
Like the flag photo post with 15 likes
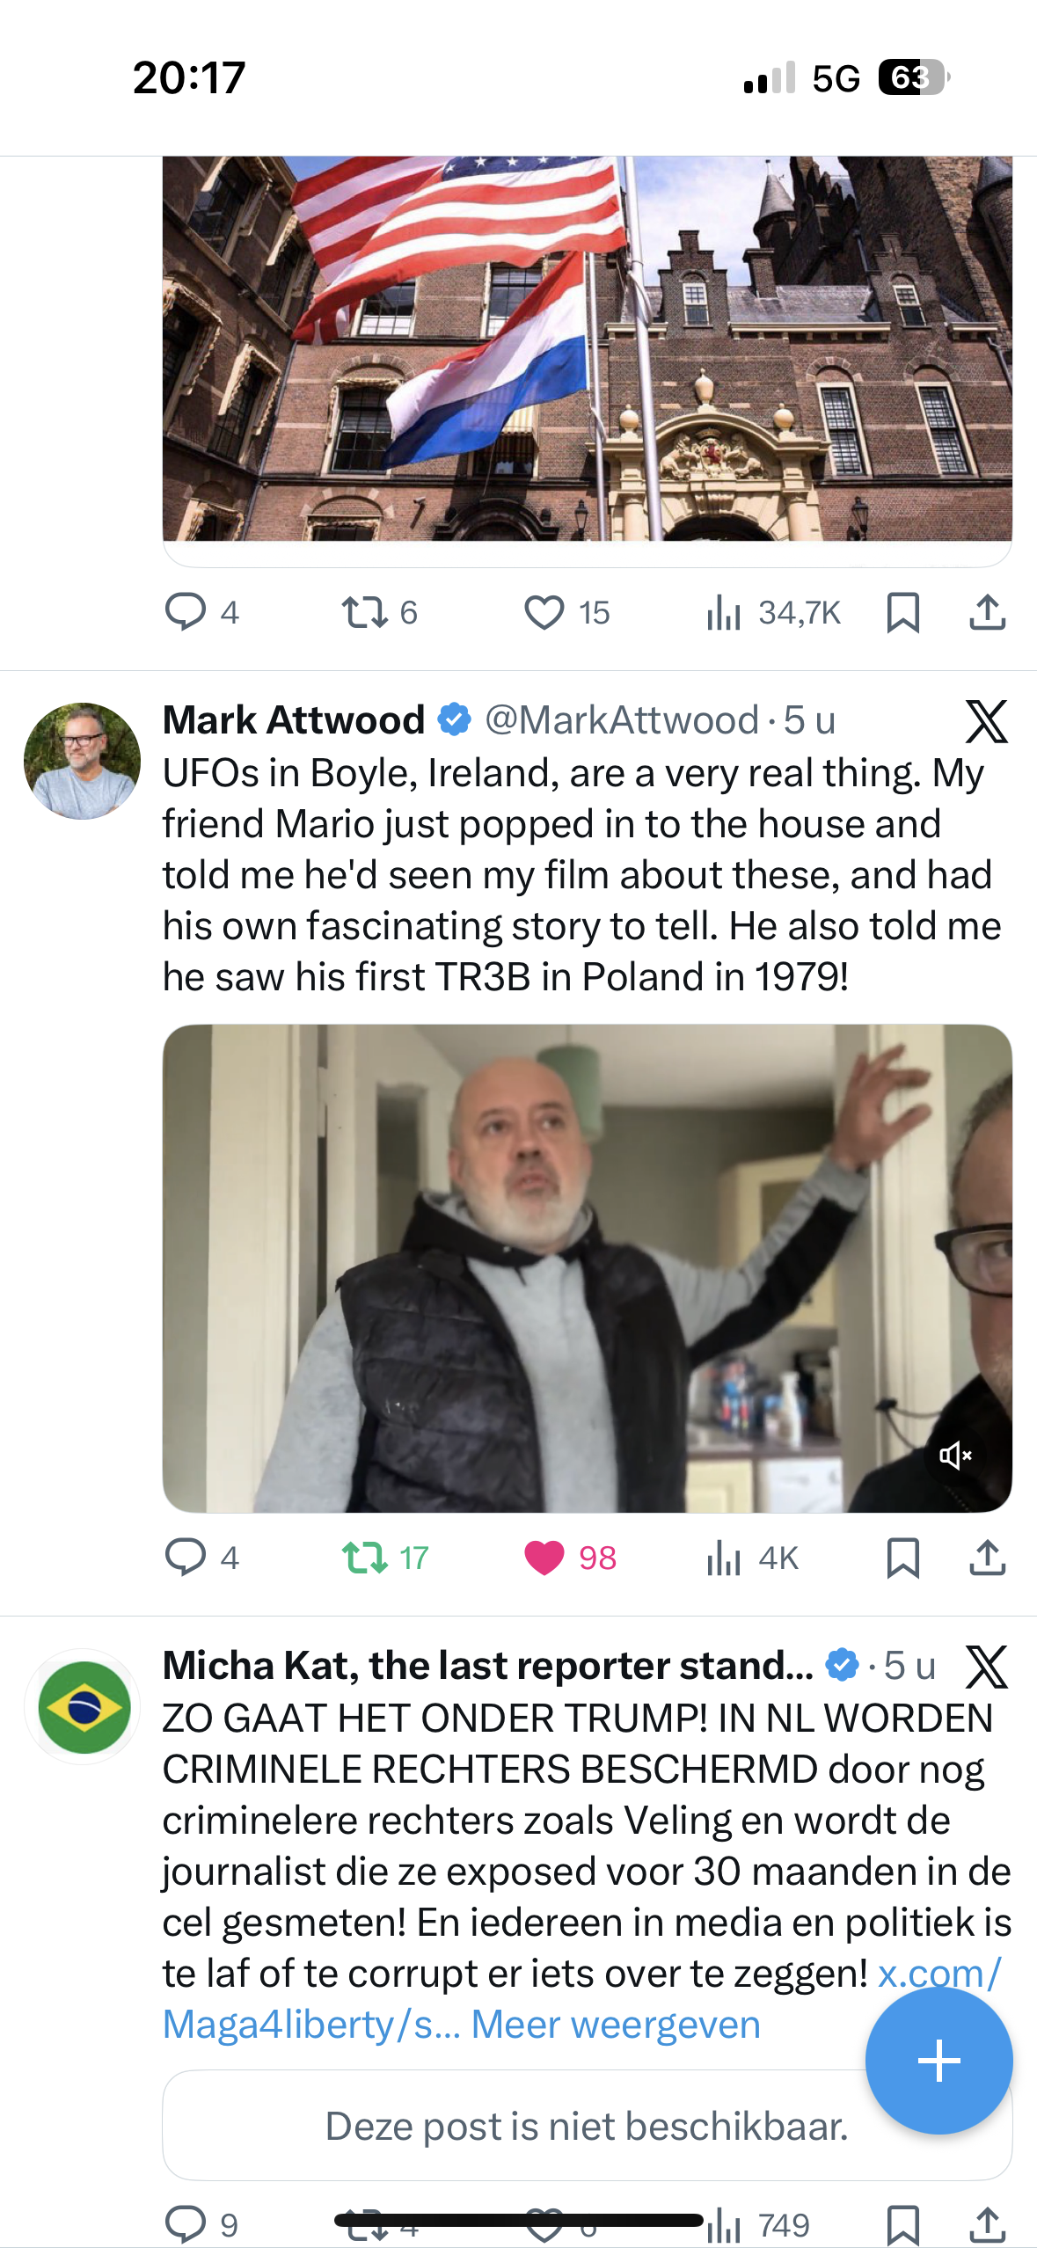pyautogui.click(x=544, y=612)
